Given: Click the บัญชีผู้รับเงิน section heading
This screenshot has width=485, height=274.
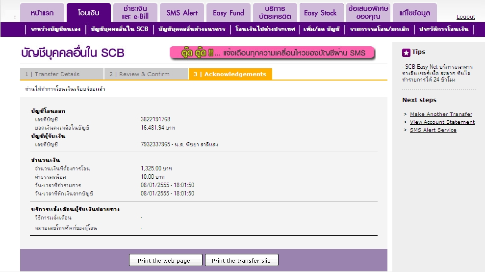Looking at the screenshot, I should pos(48,136).
